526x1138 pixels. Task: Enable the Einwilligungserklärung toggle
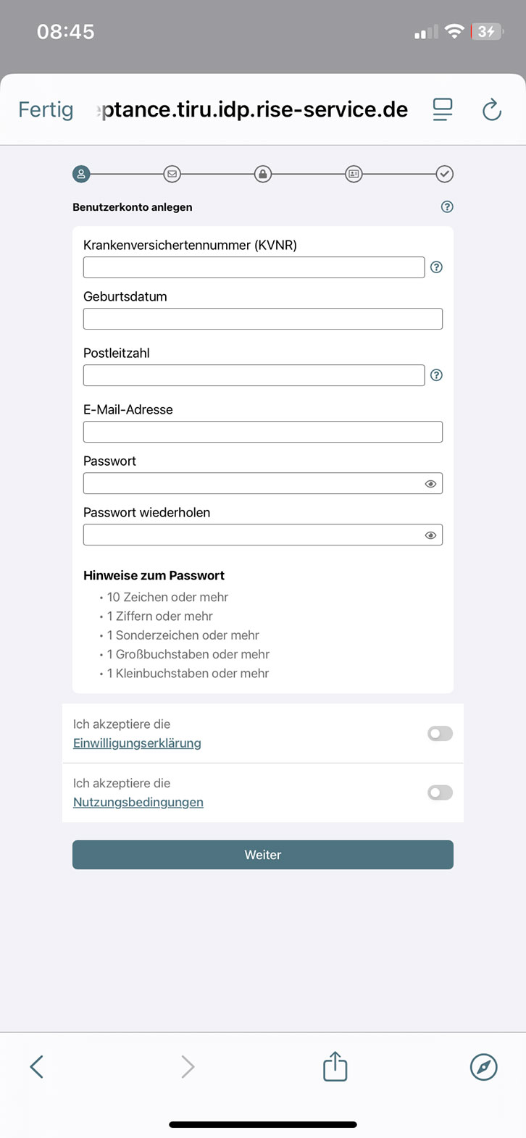[x=439, y=733]
